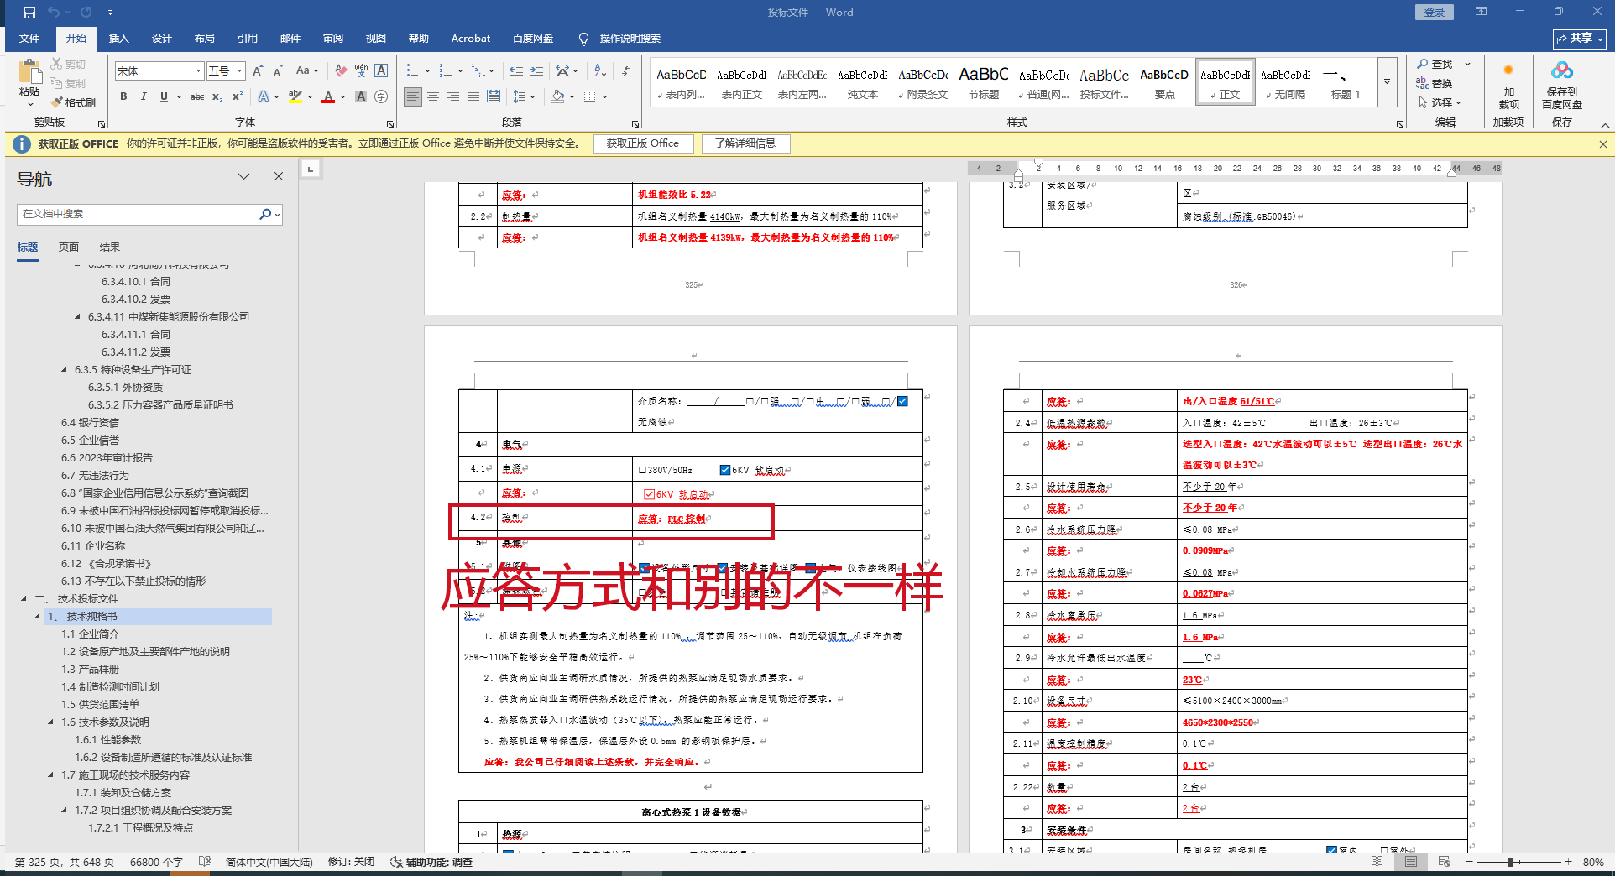The height and width of the screenshot is (876, 1615).
Task: Toggle underline formatting
Action: point(164,96)
